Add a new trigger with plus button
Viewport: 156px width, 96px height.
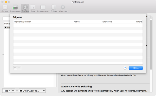coord(15,68)
